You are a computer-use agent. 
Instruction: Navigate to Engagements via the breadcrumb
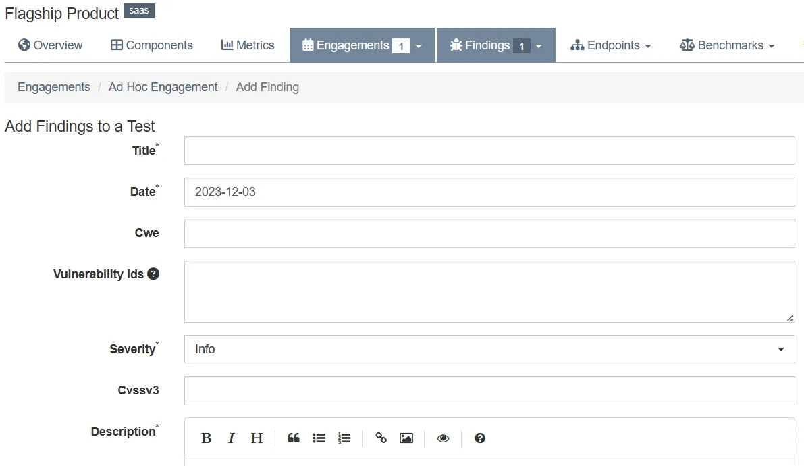[x=53, y=86]
